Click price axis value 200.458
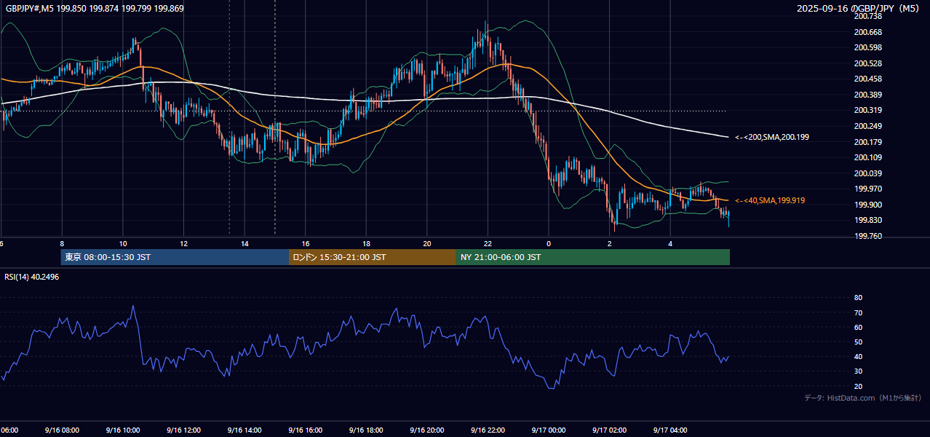Viewport: 930px width, 437px height. 868,79
